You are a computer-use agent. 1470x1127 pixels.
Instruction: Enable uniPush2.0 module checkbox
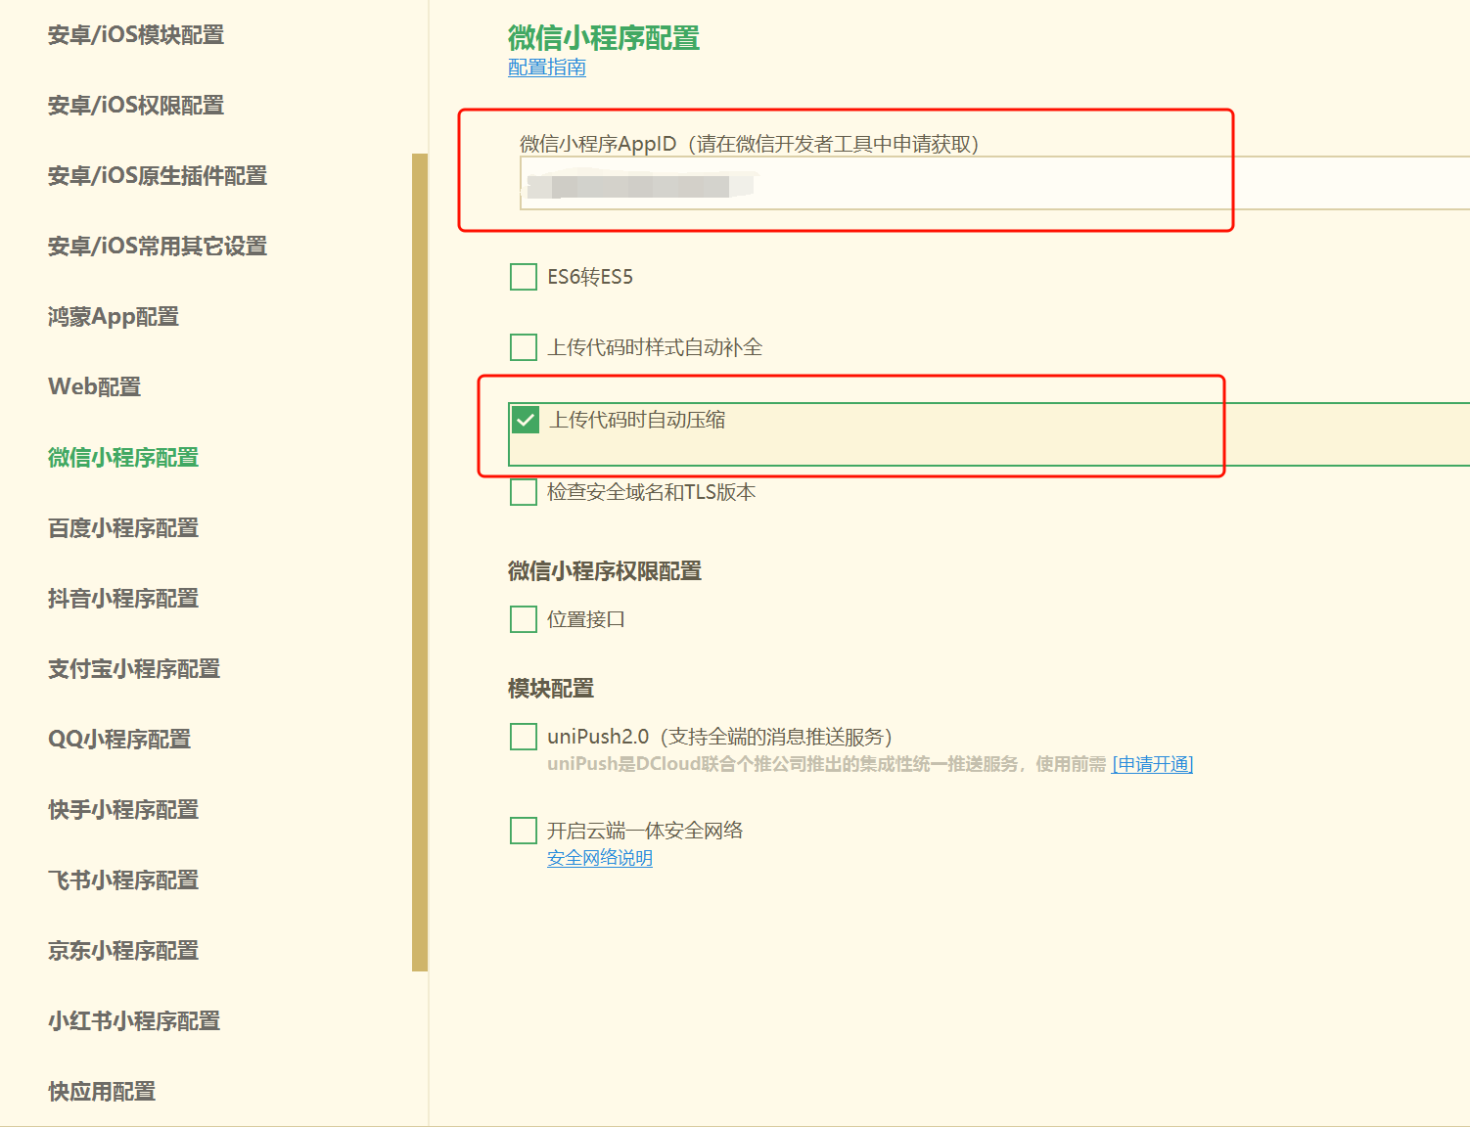[x=524, y=737]
